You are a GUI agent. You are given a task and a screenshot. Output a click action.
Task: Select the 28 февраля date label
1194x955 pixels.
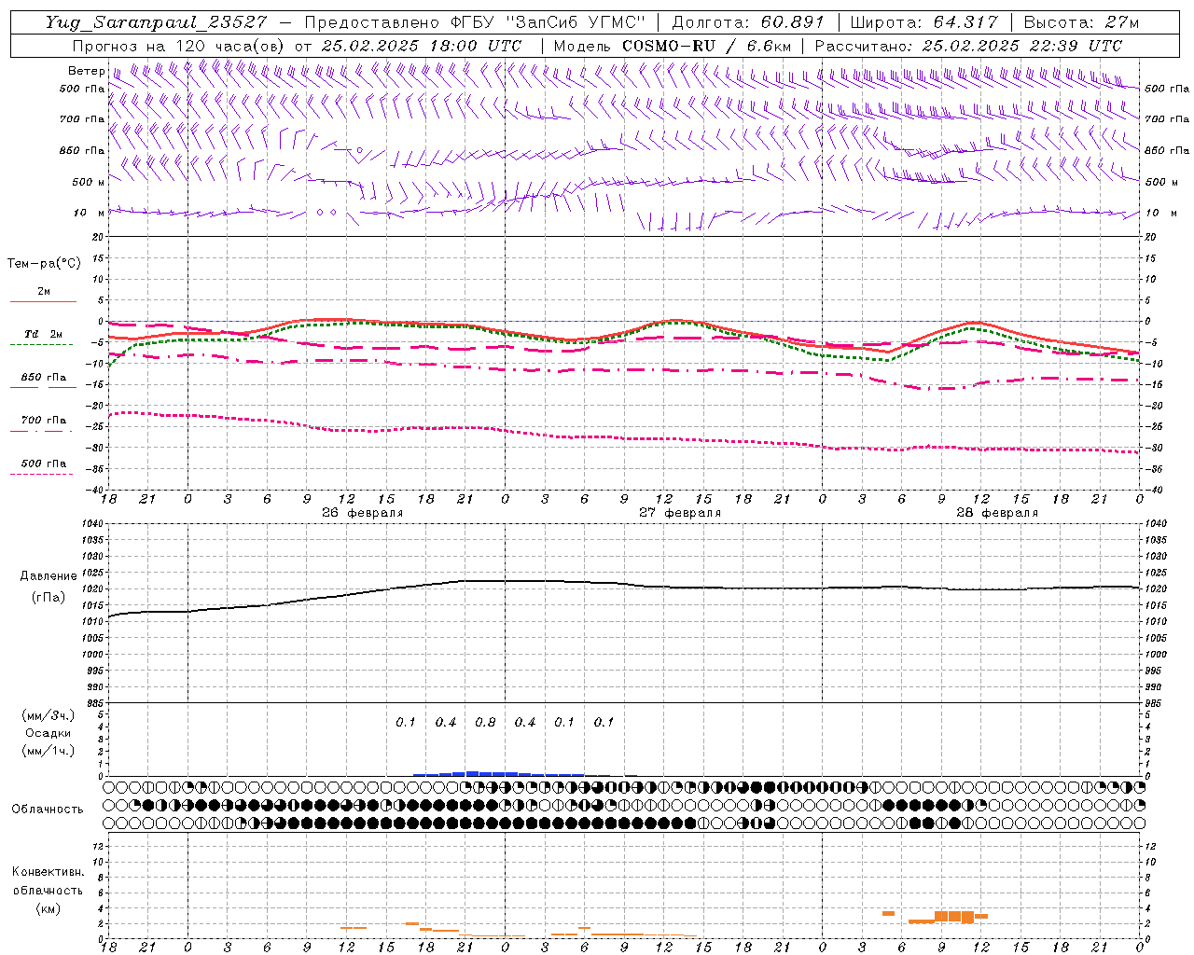tap(997, 513)
